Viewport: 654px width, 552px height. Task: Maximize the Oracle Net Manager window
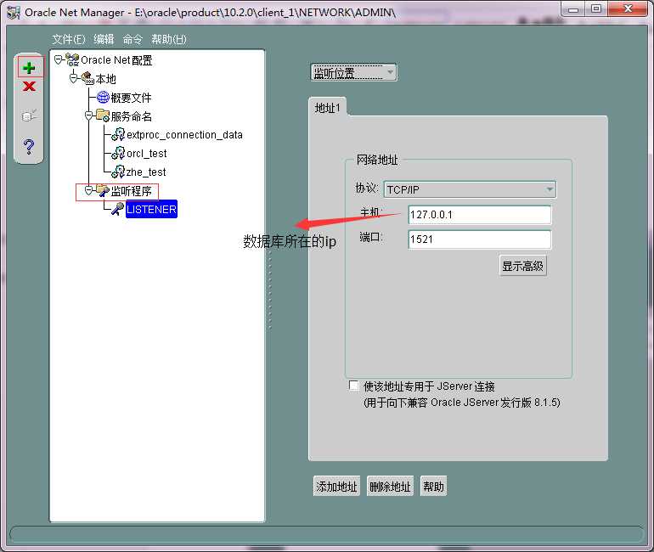(x=596, y=8)
